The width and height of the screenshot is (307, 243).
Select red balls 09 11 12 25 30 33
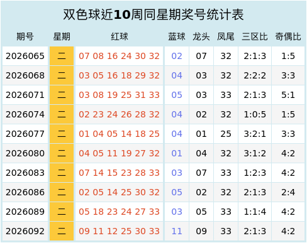click(x=119, y=231)
